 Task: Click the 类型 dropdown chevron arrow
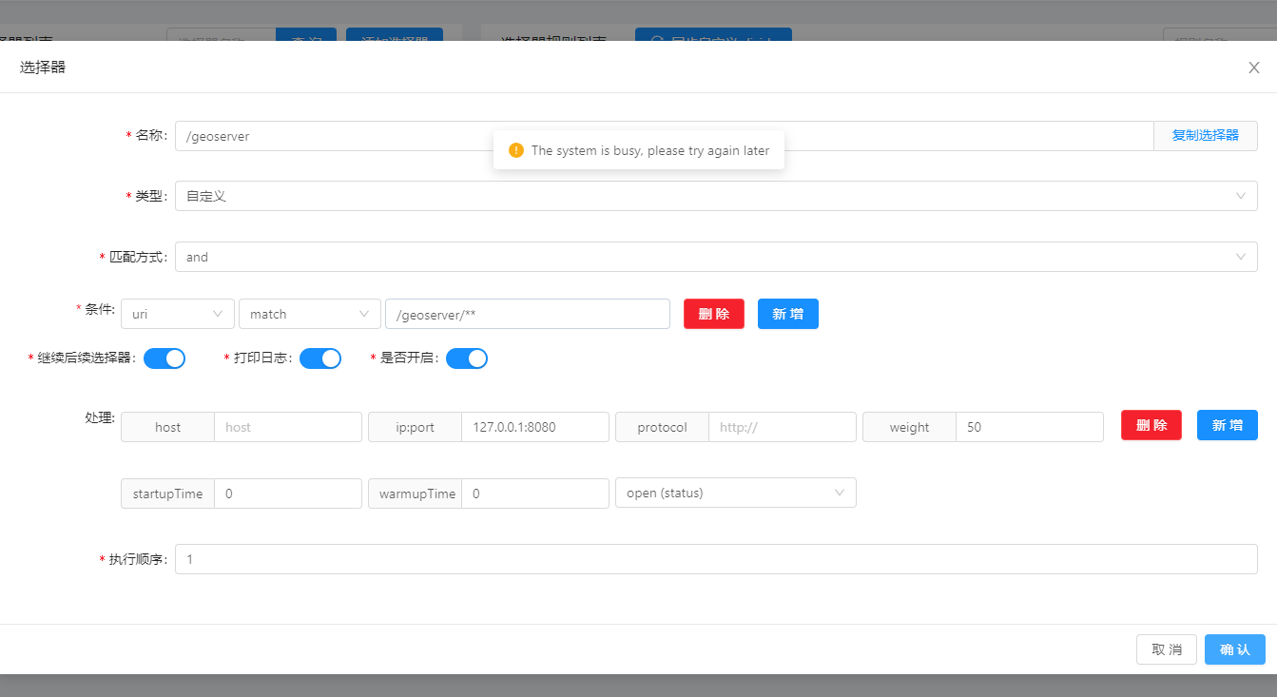[1241, 196]
